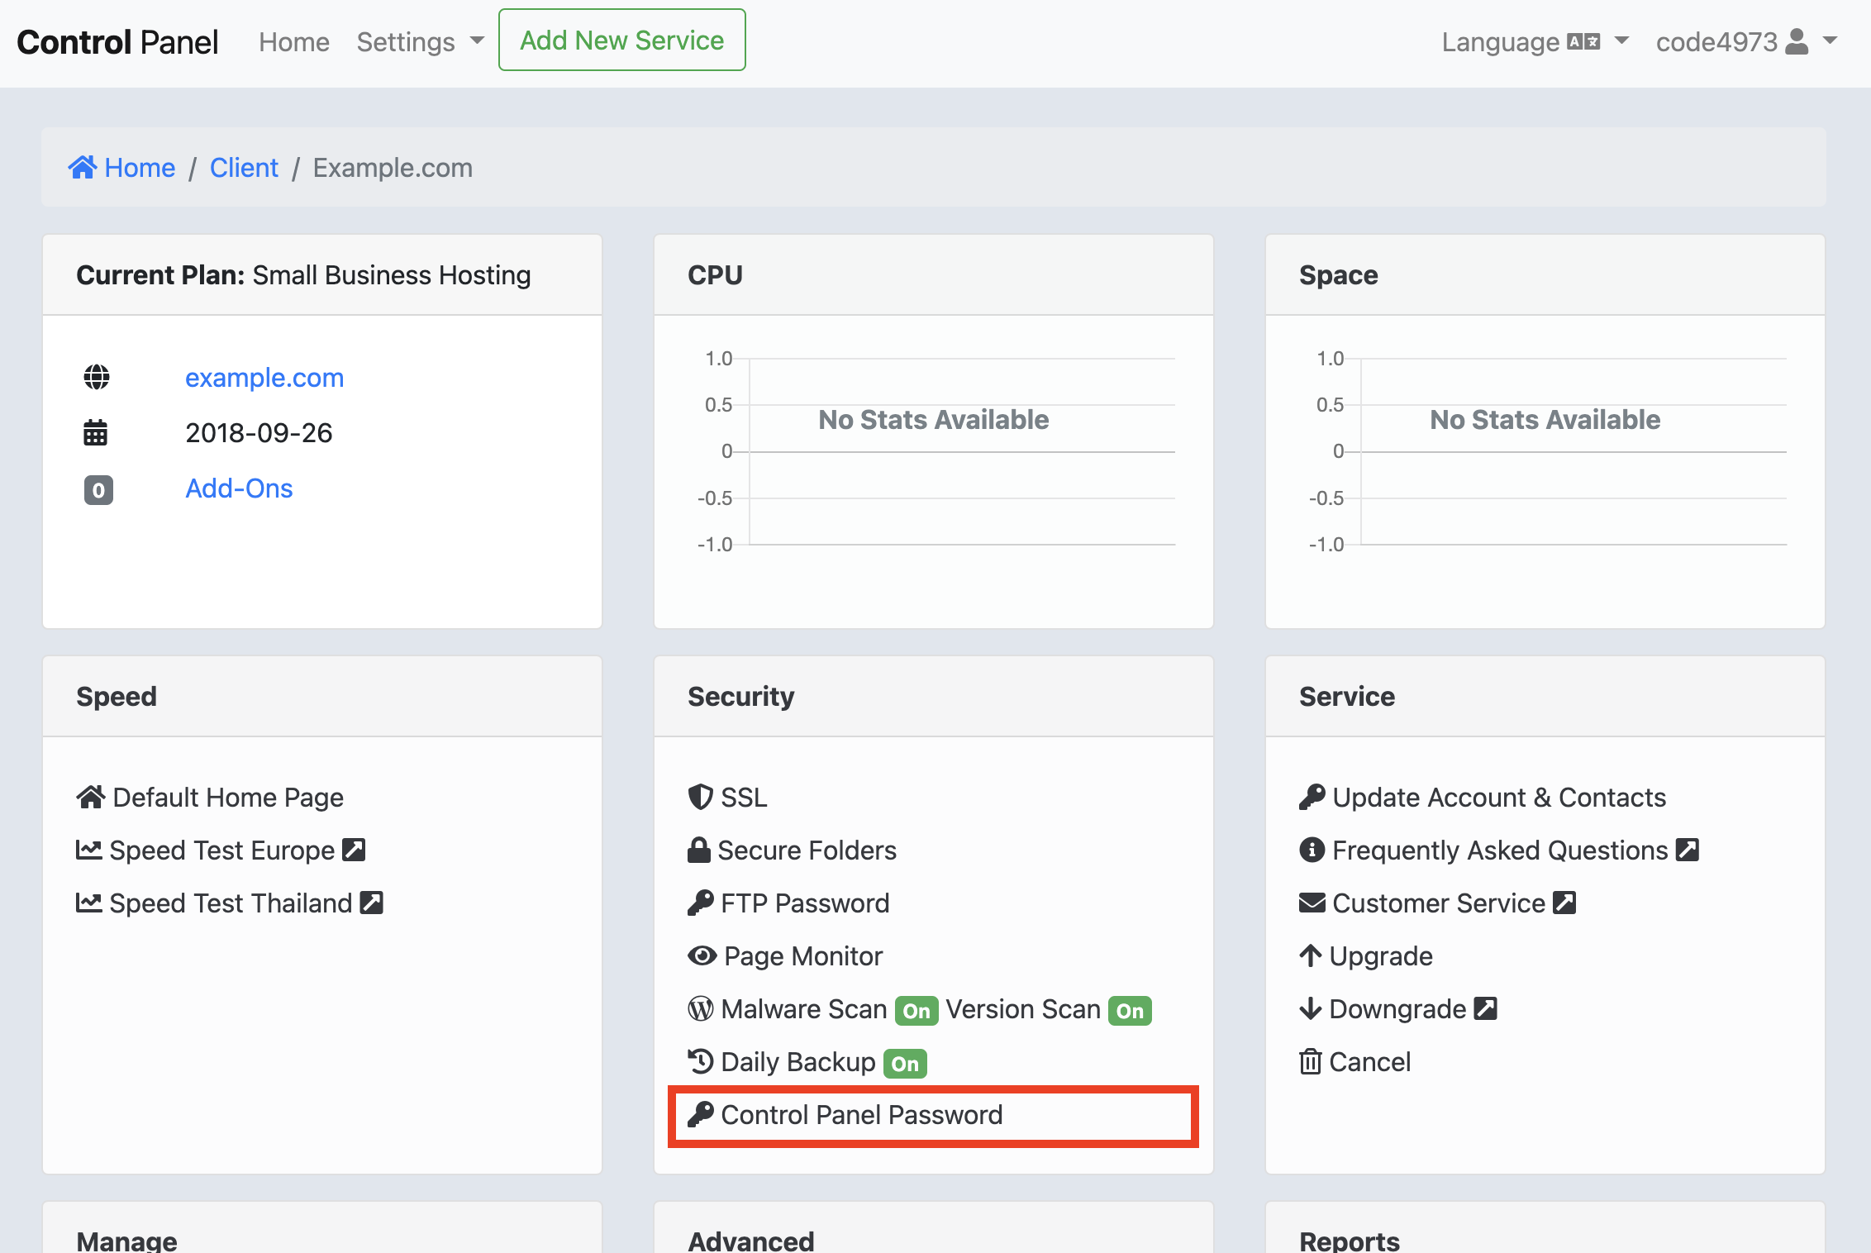This screenshot has width=1871, height=1253.
Task: Click the zero count badge beside Add-Ons
Action: coord(98,490)
